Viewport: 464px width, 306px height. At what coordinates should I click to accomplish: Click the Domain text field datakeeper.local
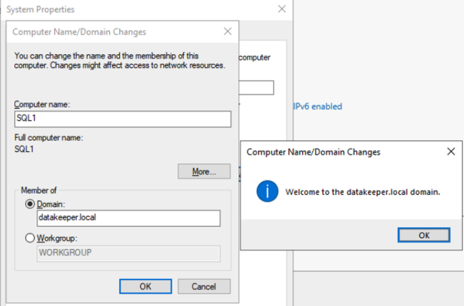(129, 218)
